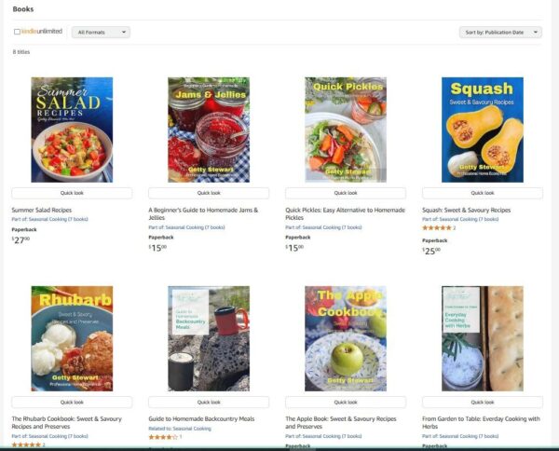Open The Apple Cookbook cover image
The height and width of the screenshot is (451, 559).
click(x=346, y=338)
